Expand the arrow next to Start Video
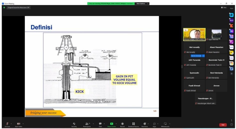Screen dimensions: 236x129 click(23, 124)
